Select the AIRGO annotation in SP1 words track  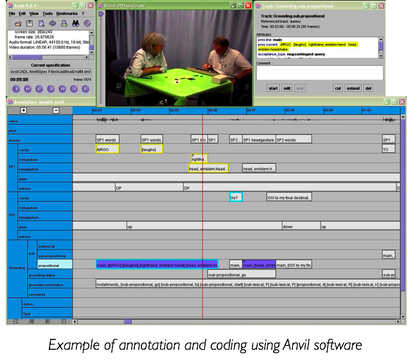pos(106,149)
